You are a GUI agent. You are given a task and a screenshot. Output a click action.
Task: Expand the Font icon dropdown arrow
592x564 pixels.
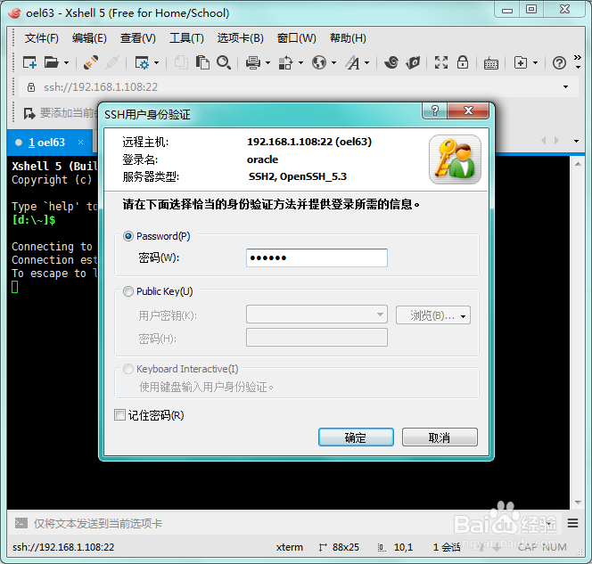click(x=367, y=63)
